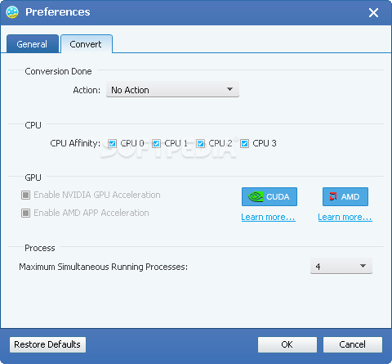Click Restore Defaults button

[x=47, y=344]
